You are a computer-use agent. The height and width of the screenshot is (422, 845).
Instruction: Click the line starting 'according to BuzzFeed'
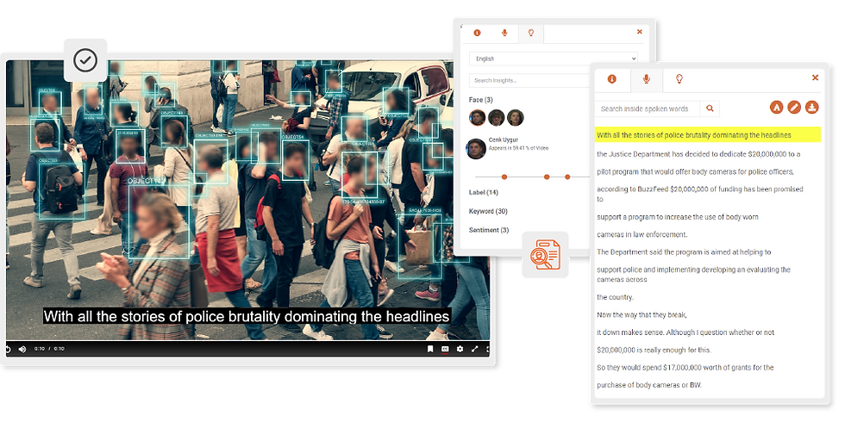(x=700, y=194)
